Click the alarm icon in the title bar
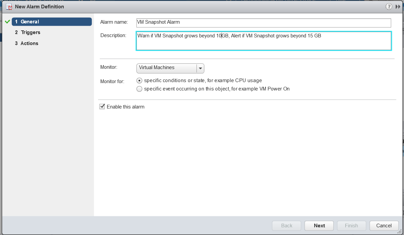 (8, 6)
